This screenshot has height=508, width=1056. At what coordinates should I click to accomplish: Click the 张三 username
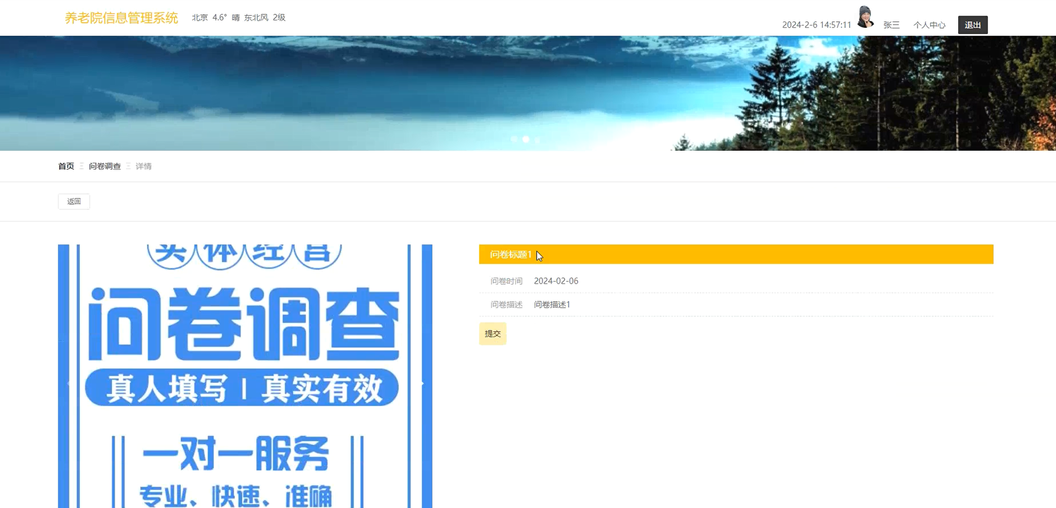click(x=891, y=25)
